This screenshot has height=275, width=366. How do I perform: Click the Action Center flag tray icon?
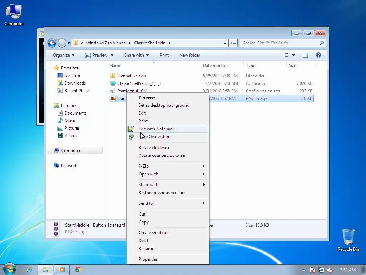coord(312,270)
